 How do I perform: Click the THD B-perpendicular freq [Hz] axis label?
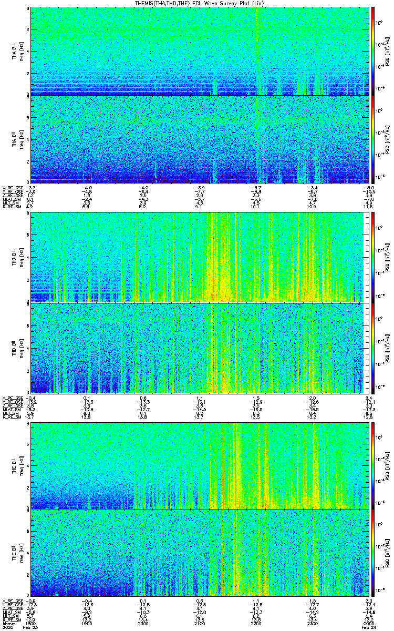click(x=22, y=257)
